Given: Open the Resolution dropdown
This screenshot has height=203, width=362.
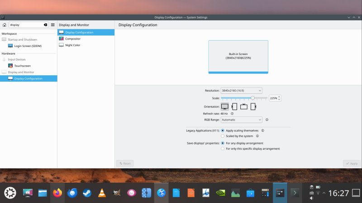Looking at the screenshot, I should point(241,91).
